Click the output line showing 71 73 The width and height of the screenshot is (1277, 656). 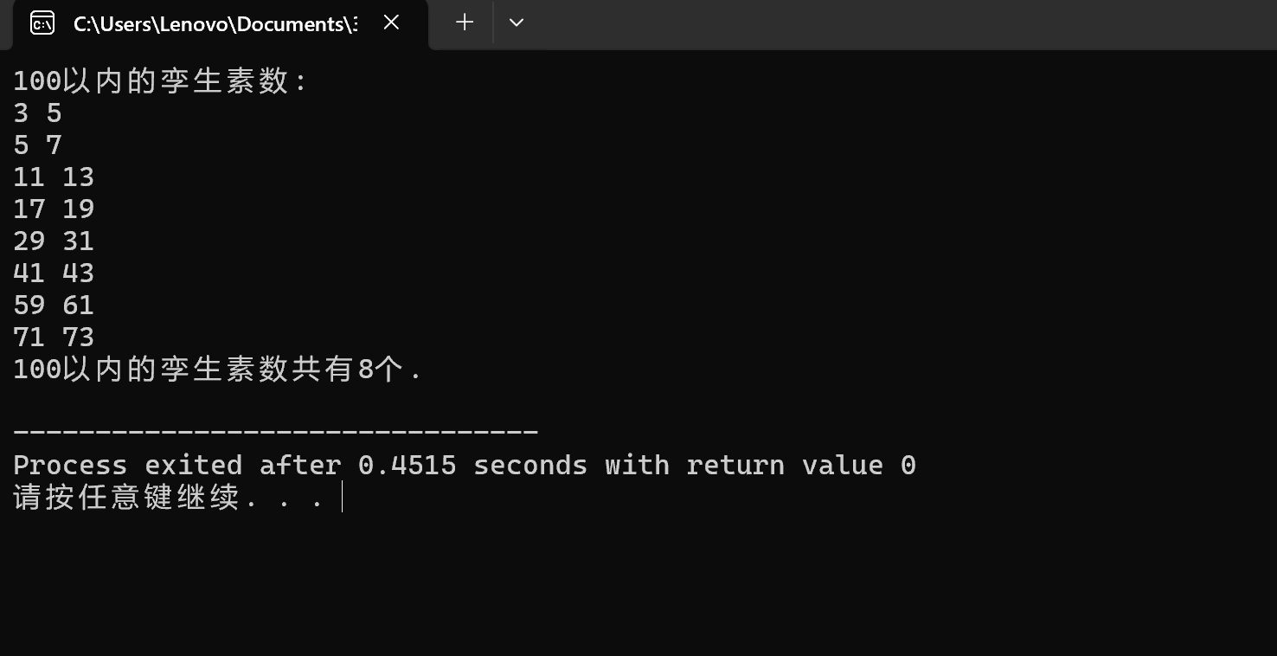click(54, 338)
